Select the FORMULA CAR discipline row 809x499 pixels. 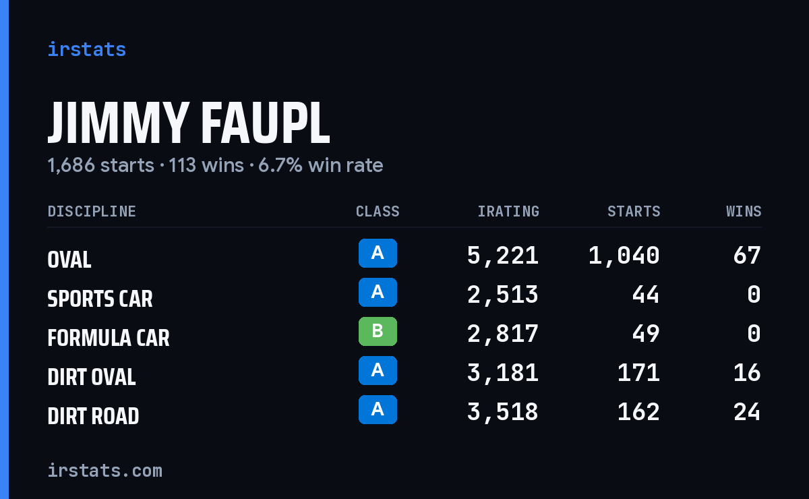click(x=404, y=334)
